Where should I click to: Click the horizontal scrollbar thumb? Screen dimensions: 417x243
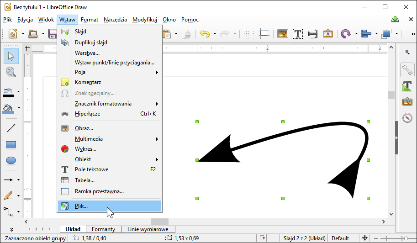(x=160, y=222)
